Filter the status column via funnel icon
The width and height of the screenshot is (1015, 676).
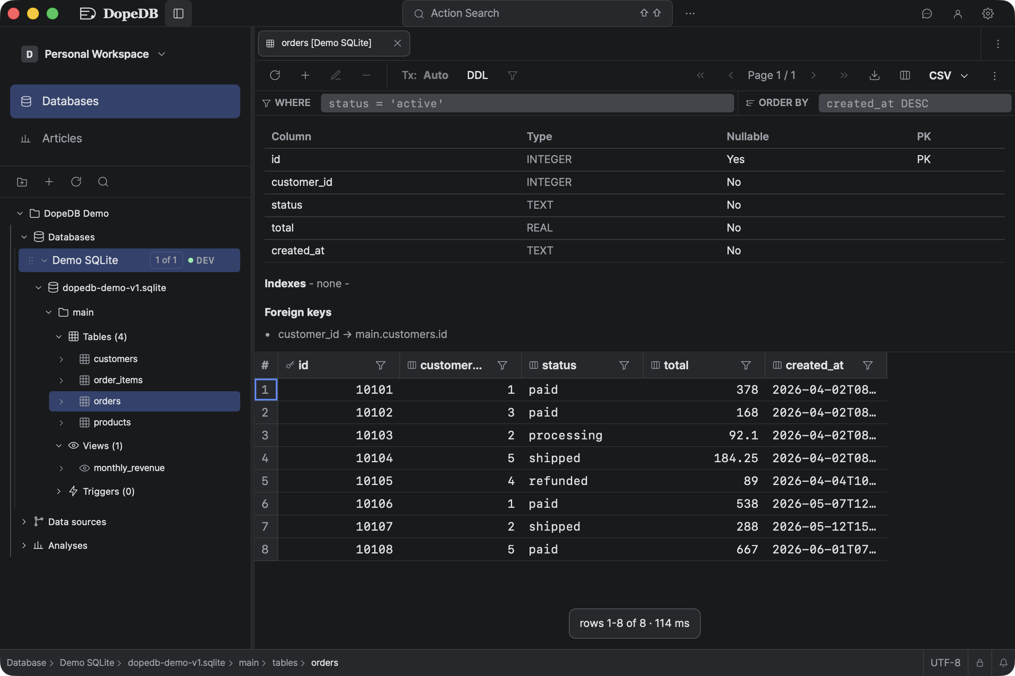click(624, 365)
